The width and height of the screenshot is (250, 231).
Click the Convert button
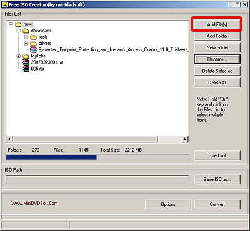217,204
